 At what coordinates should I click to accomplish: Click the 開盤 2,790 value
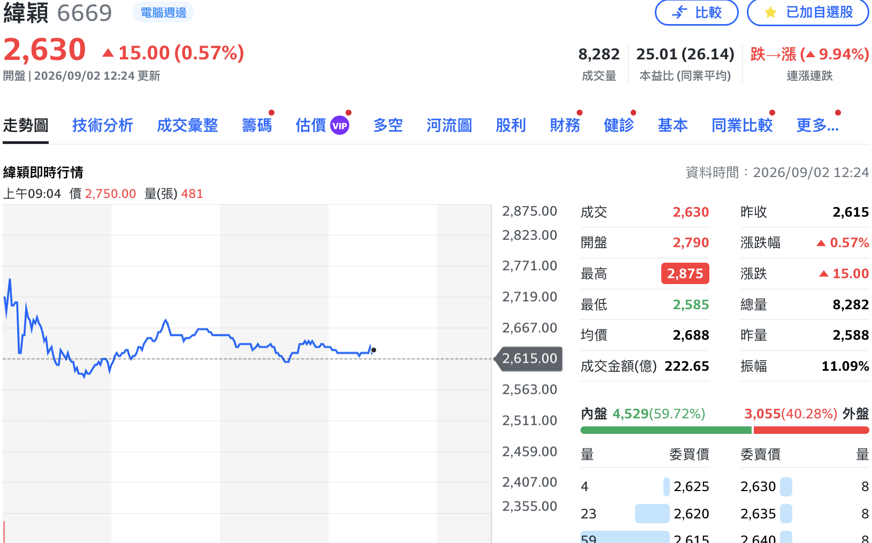[691, 242]
